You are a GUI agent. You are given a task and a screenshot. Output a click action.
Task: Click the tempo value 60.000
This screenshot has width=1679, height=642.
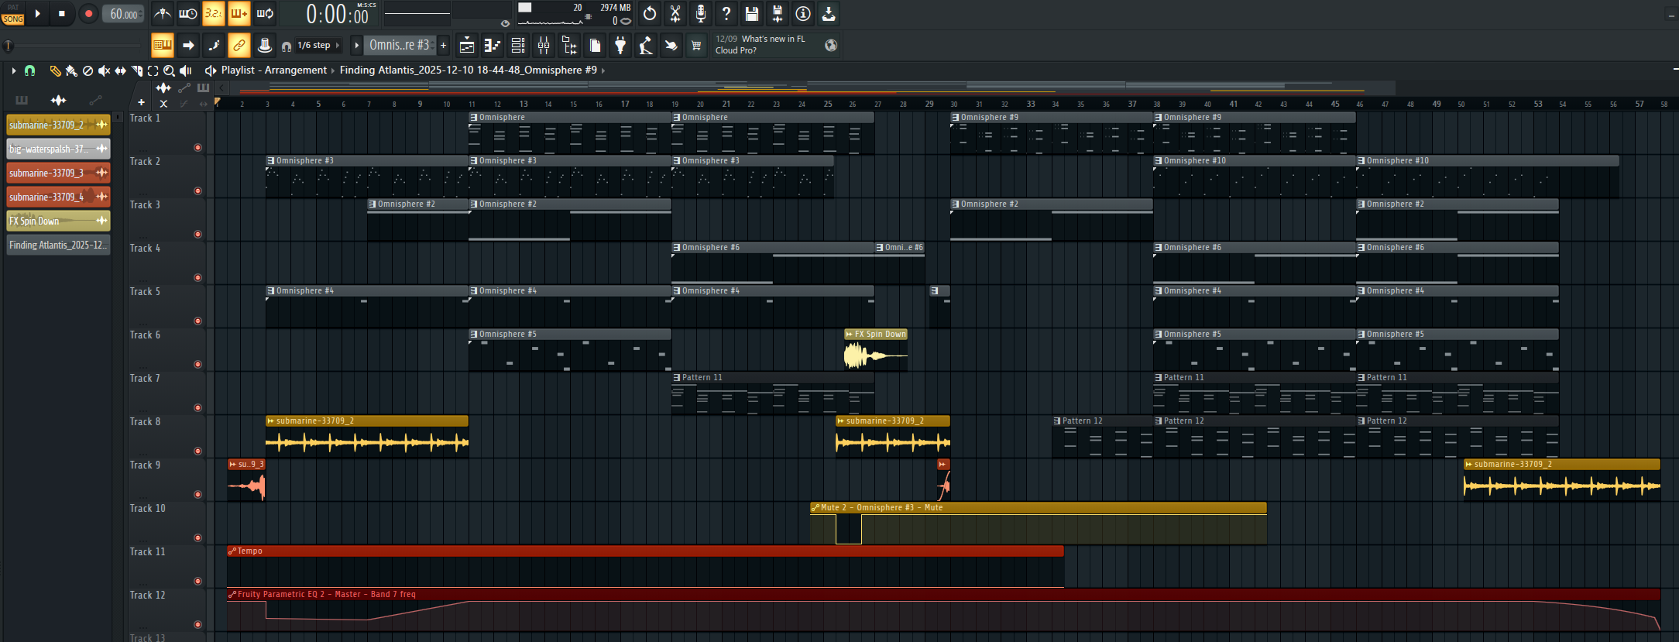[124, 14]
